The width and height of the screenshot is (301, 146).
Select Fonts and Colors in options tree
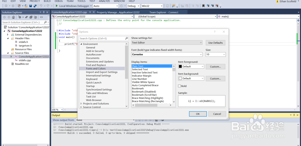96,68
